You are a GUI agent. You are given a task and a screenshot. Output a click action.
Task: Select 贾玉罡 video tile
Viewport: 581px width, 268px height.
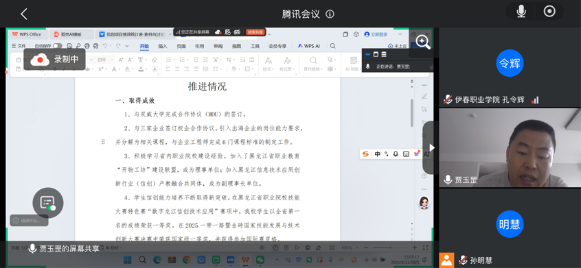click(510, 148)
